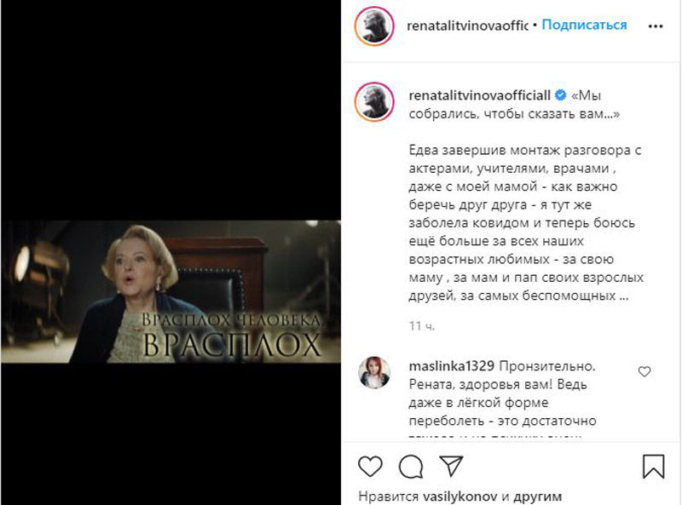This screenshot has height=505, width=682.
Task: Open comments via speech bubble icon
Action: point(411,467)
